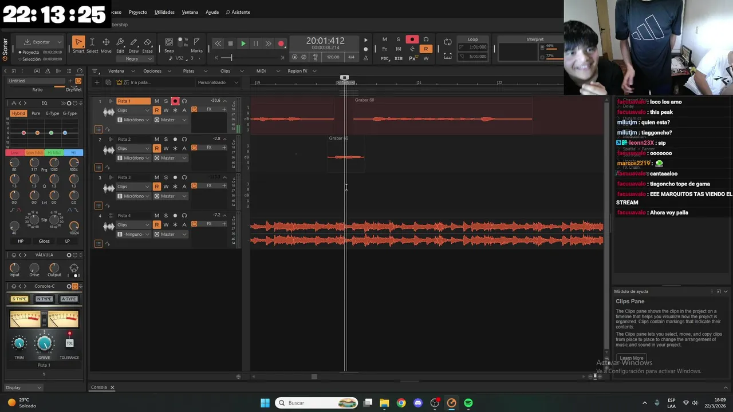Image resolution: width=733 pixels, height=412 pixels.
Task: Select the Smart tool
Action: point(78,42)
